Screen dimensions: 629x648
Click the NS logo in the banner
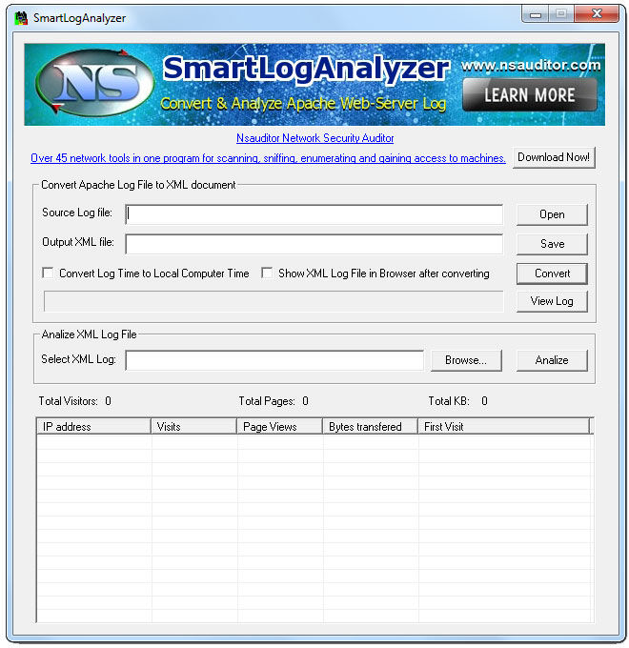tap(95, 84)
